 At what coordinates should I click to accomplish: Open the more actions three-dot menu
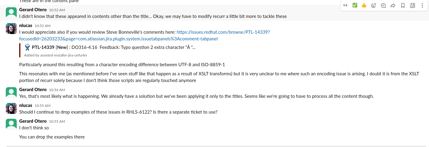pos(422,5)
